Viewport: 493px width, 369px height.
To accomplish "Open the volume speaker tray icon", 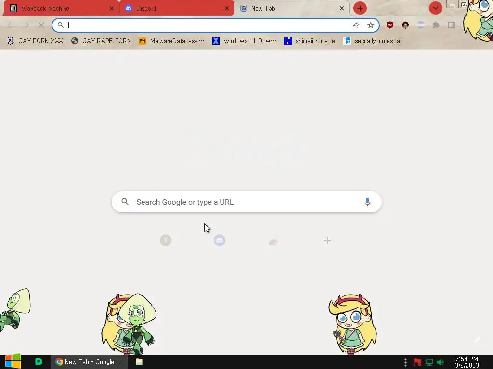I will coord(440,362).
